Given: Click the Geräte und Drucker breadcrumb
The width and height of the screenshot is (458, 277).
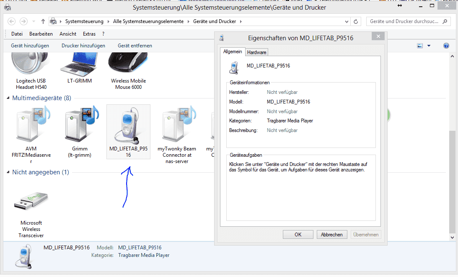Looking at the screenshot, I should (215, 21).
